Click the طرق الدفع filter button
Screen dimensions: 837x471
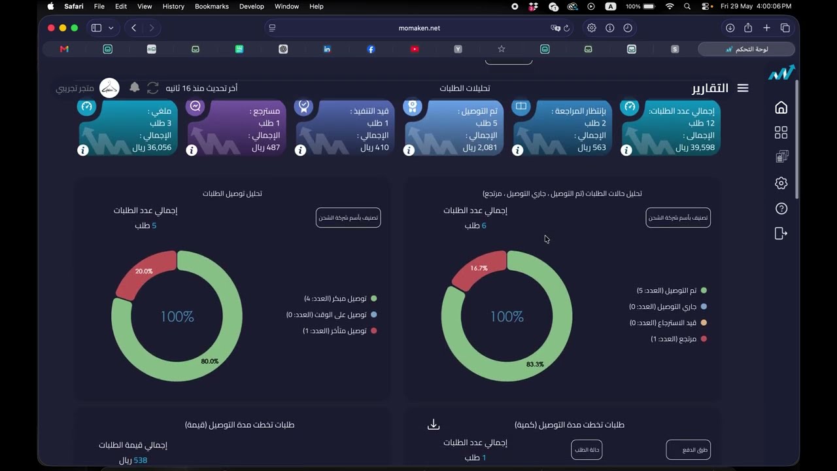click(x=689, y=450)
